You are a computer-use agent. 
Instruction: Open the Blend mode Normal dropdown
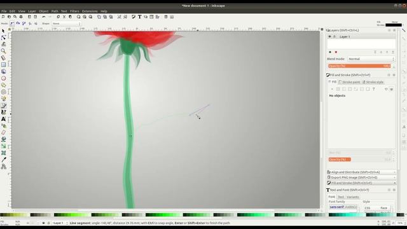click(371, 59)
